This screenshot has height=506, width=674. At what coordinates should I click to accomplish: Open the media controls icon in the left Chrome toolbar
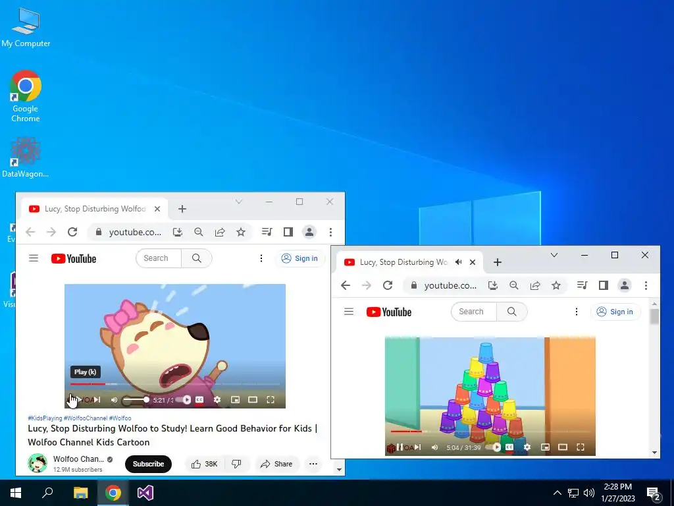[x=267, y=232]
